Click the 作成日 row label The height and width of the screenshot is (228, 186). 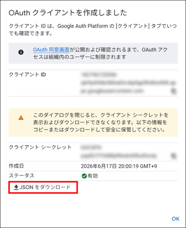pos(16,166)
